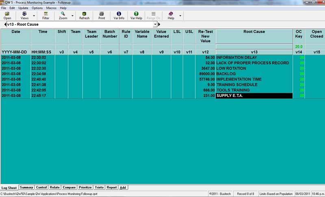Click the ©2011 - Busitech status entry
This screenshot has width=325, height=197.
click(x=220, y=194)
